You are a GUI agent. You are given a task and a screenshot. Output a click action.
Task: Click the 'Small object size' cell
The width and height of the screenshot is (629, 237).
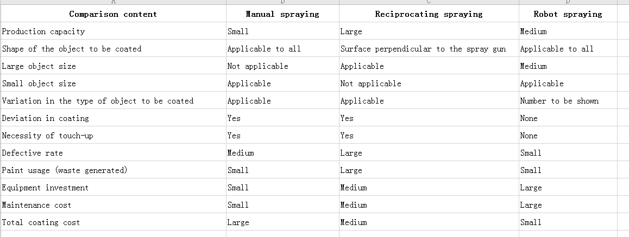[113, 84]
